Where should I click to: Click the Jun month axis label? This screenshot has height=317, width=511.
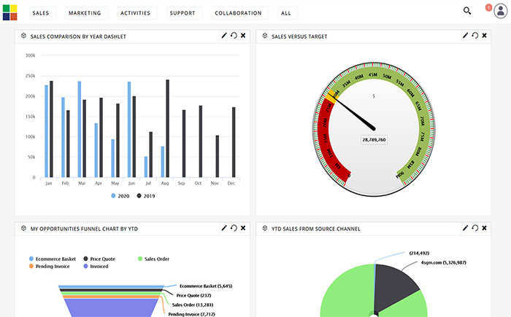click(131, 183)
